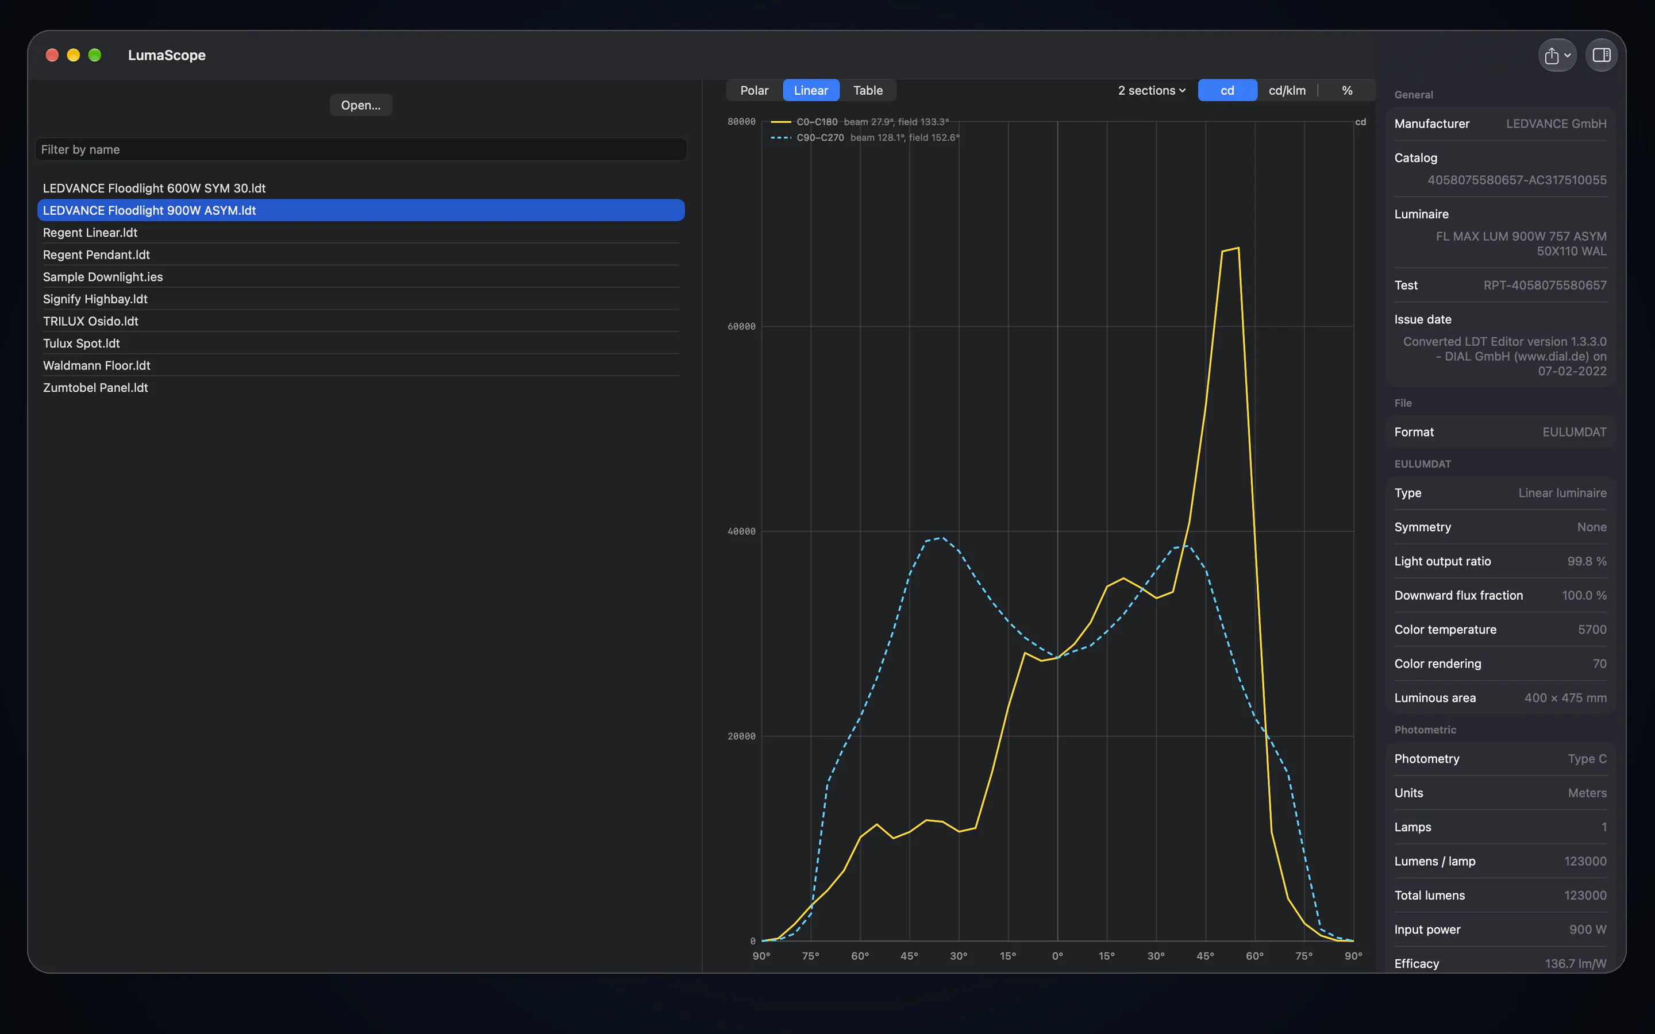The image size is (1655, 1034).
Task: Select LEDVANCE Floodlight 900W ASYM.ldt
Action: pyautogui.click(x=361, y=210)
